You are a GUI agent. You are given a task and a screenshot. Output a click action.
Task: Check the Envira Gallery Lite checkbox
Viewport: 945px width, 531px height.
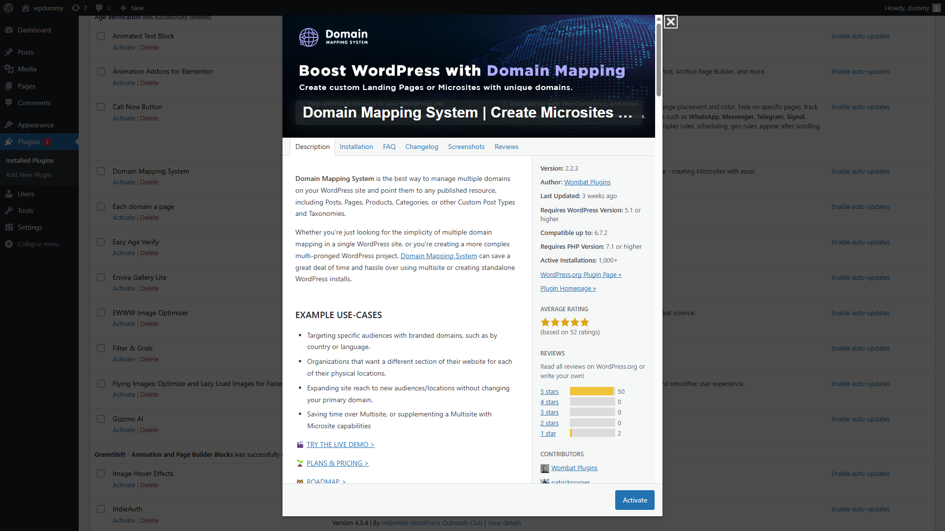pos(101,277)
